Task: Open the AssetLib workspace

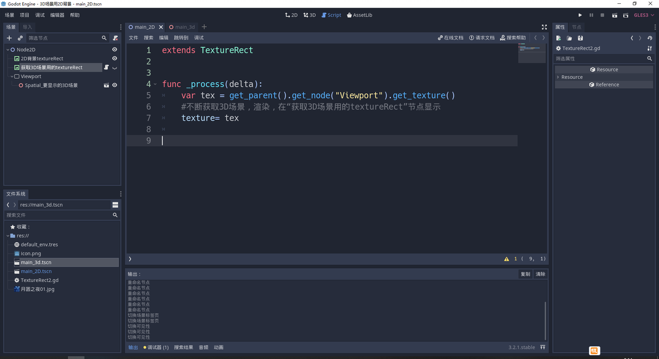Action: (360, 15)
